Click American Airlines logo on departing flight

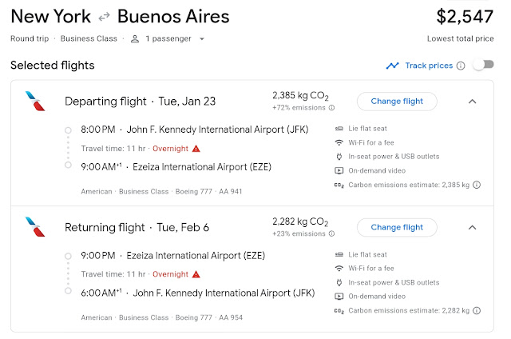[35, 102]
